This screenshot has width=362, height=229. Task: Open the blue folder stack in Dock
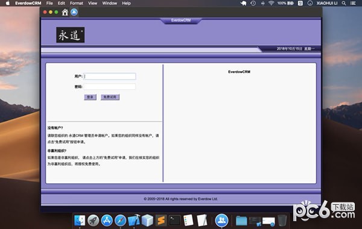point(241,221)
